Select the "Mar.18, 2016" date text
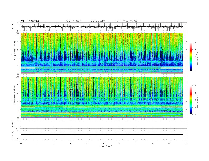The width and height of the screenshot is (209, 161). coord(74,21)
